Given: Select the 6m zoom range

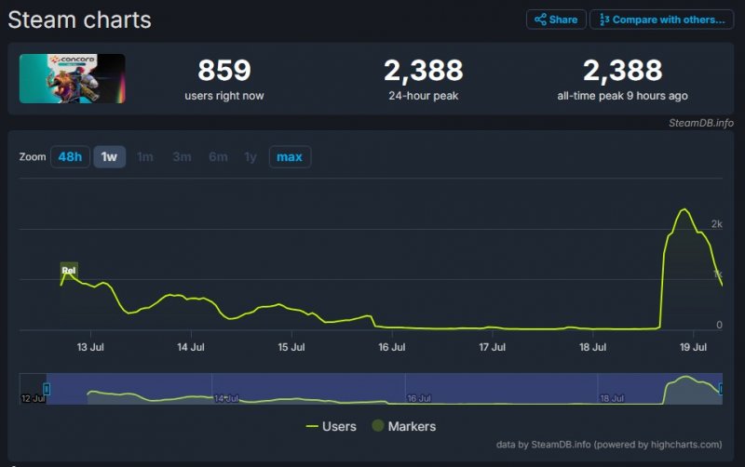Looking at the screenshot, I should click(x=218, y=156).
